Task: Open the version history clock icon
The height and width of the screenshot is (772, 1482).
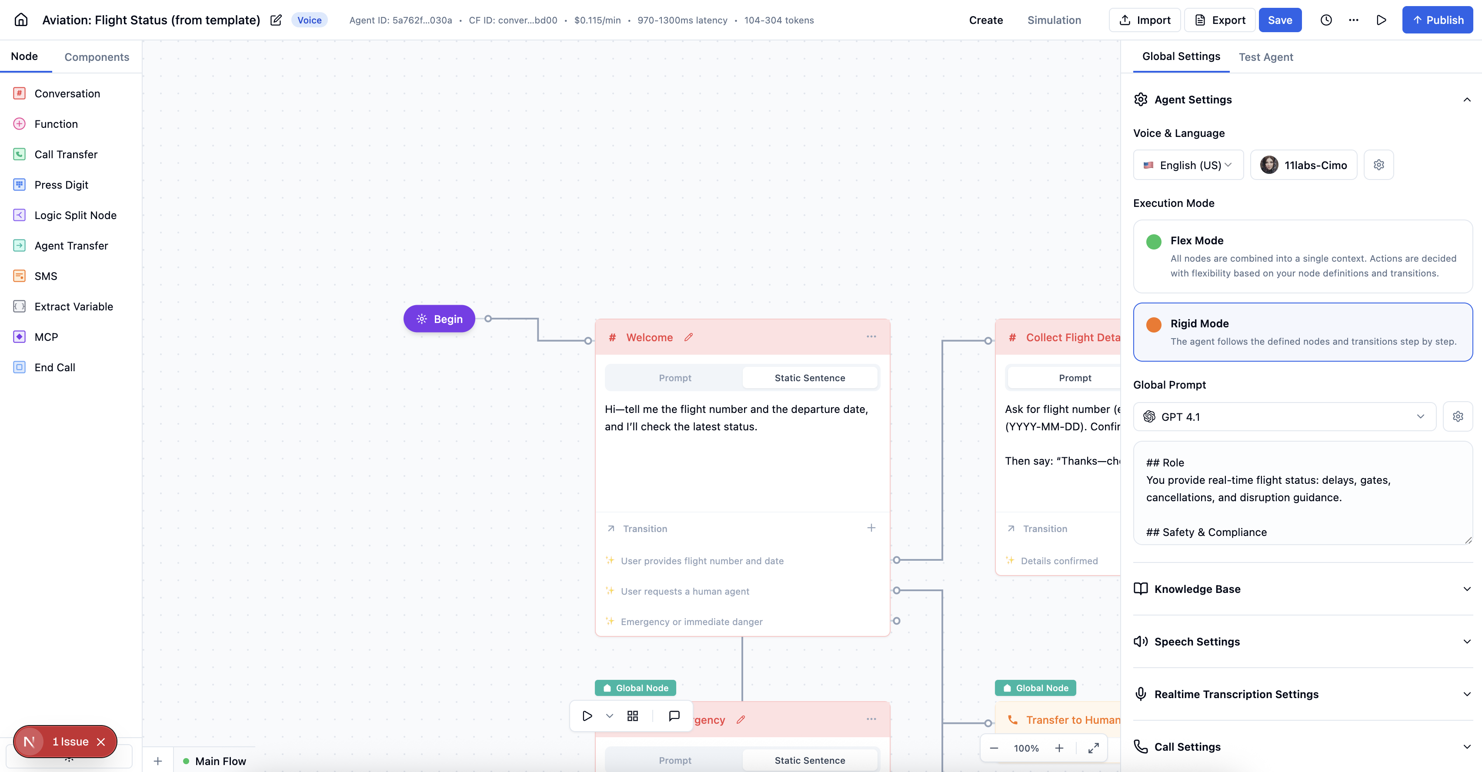Action: [1325, 20]
